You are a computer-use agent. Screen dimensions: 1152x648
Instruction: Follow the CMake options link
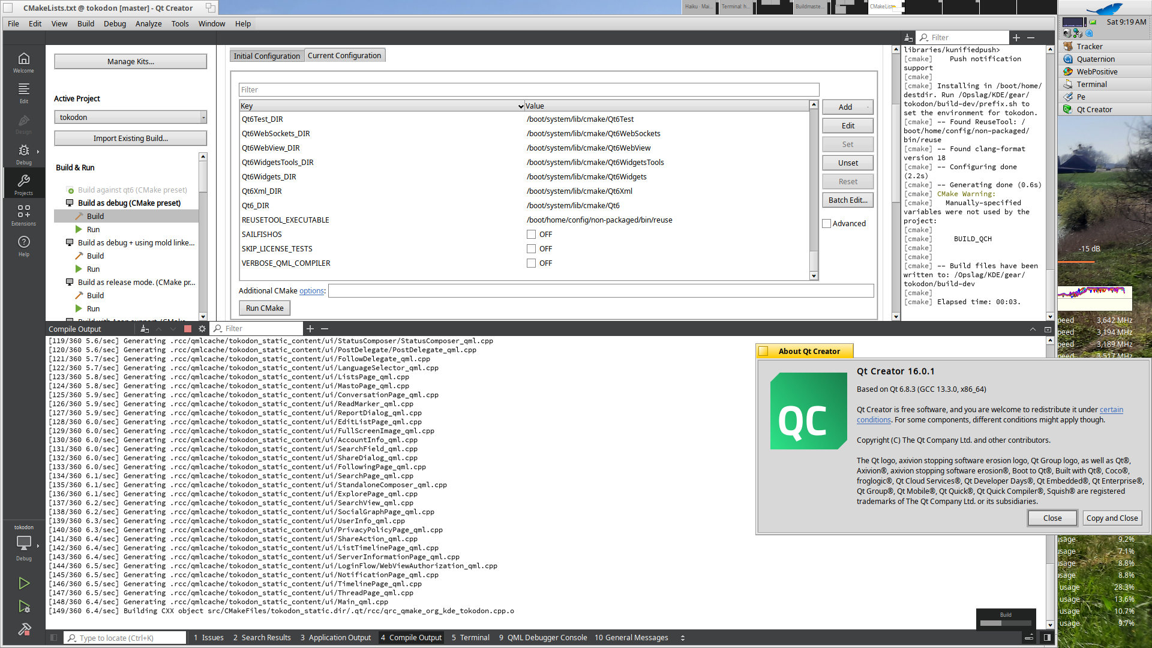311,291
